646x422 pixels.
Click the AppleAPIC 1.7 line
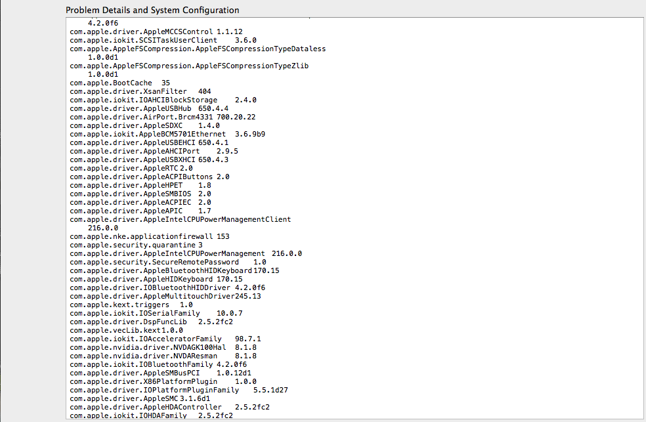[x=140, y=211]
